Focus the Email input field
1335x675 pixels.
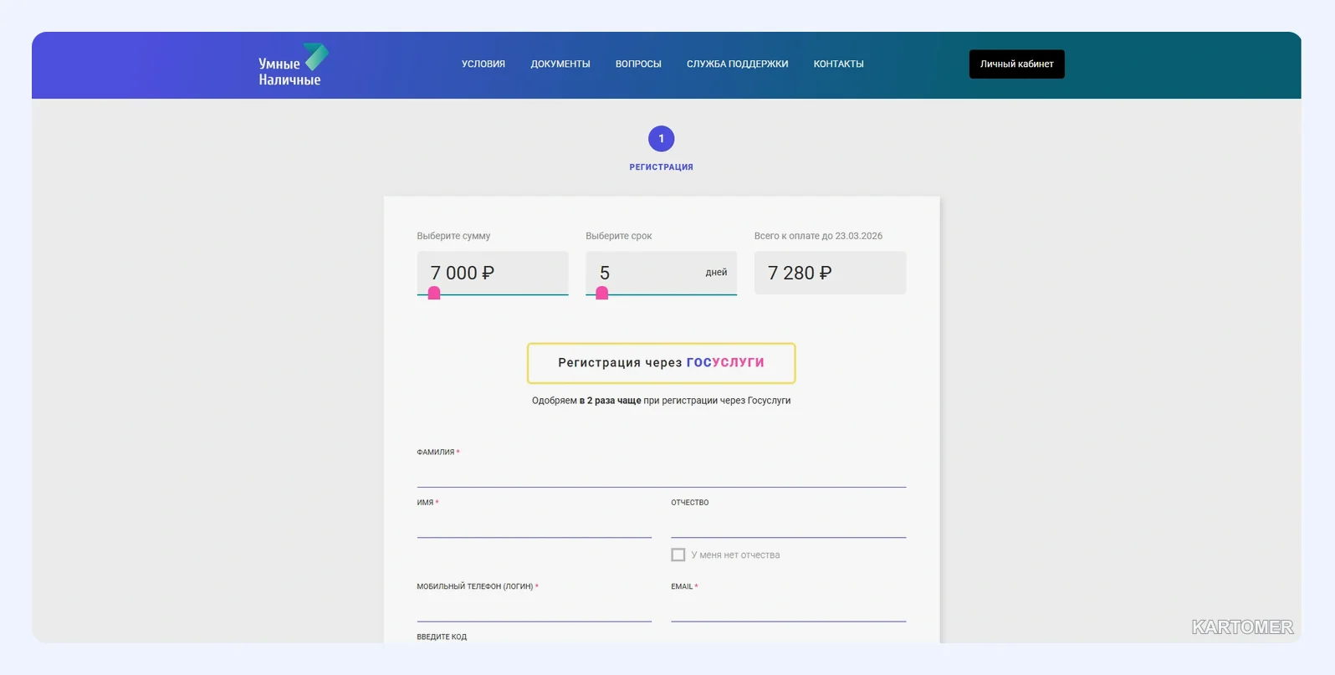pyautogui.click(x=788, y=610)
